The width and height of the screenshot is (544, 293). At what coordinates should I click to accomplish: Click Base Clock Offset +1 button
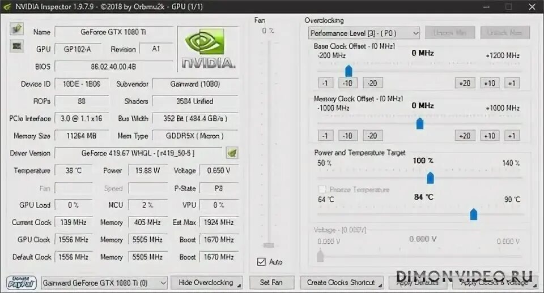click(512, 83)
